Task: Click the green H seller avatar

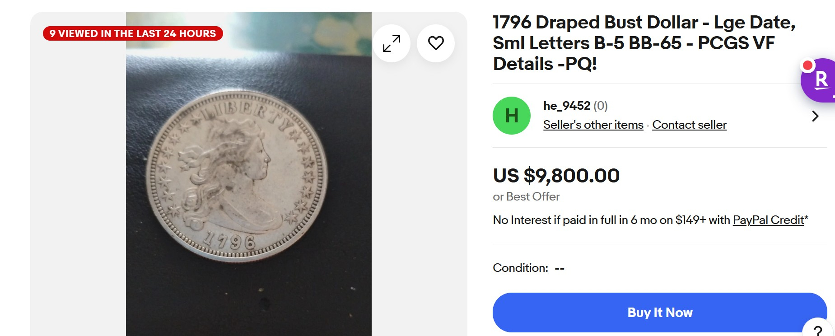Action: coord(512,116)
